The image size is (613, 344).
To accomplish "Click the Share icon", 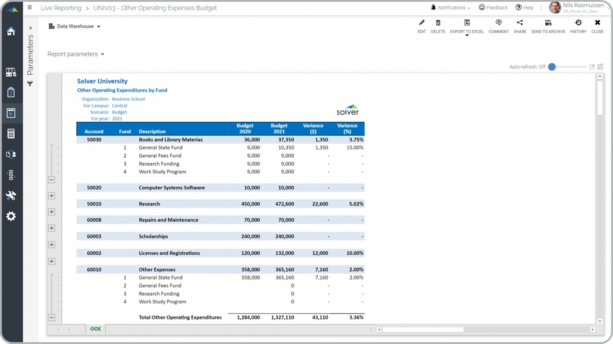I will [x=519, y=23].
